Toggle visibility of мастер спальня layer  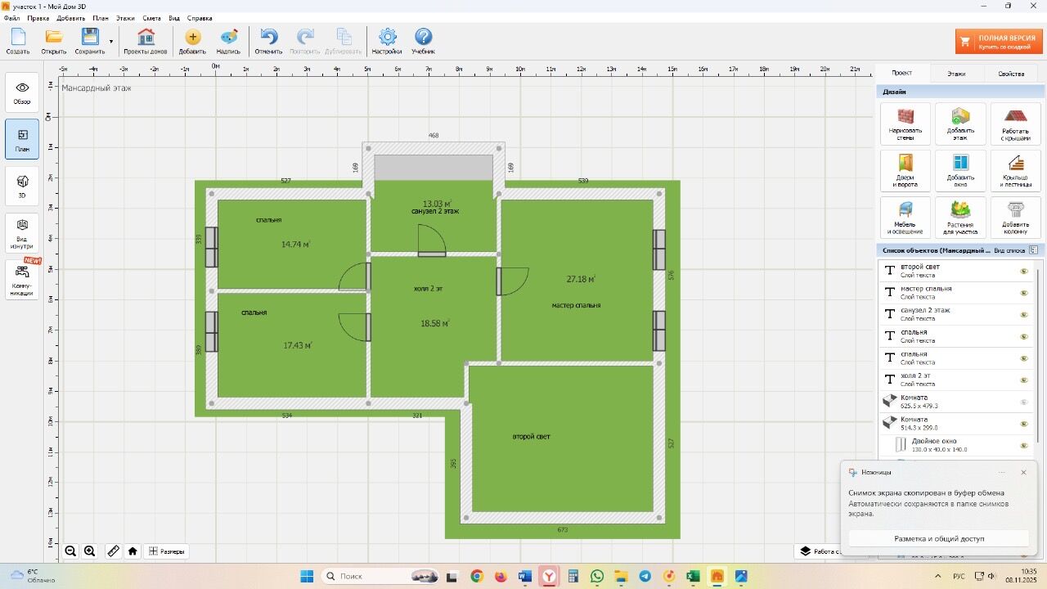tap(1023, 293)
